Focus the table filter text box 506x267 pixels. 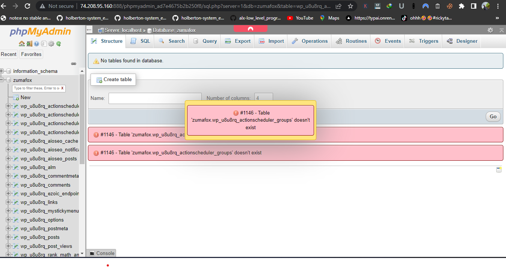[x=39, y=88]
